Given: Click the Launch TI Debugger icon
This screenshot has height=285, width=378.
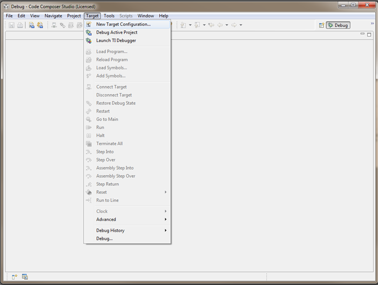Looking at the screenshot, I should point(89,40).
